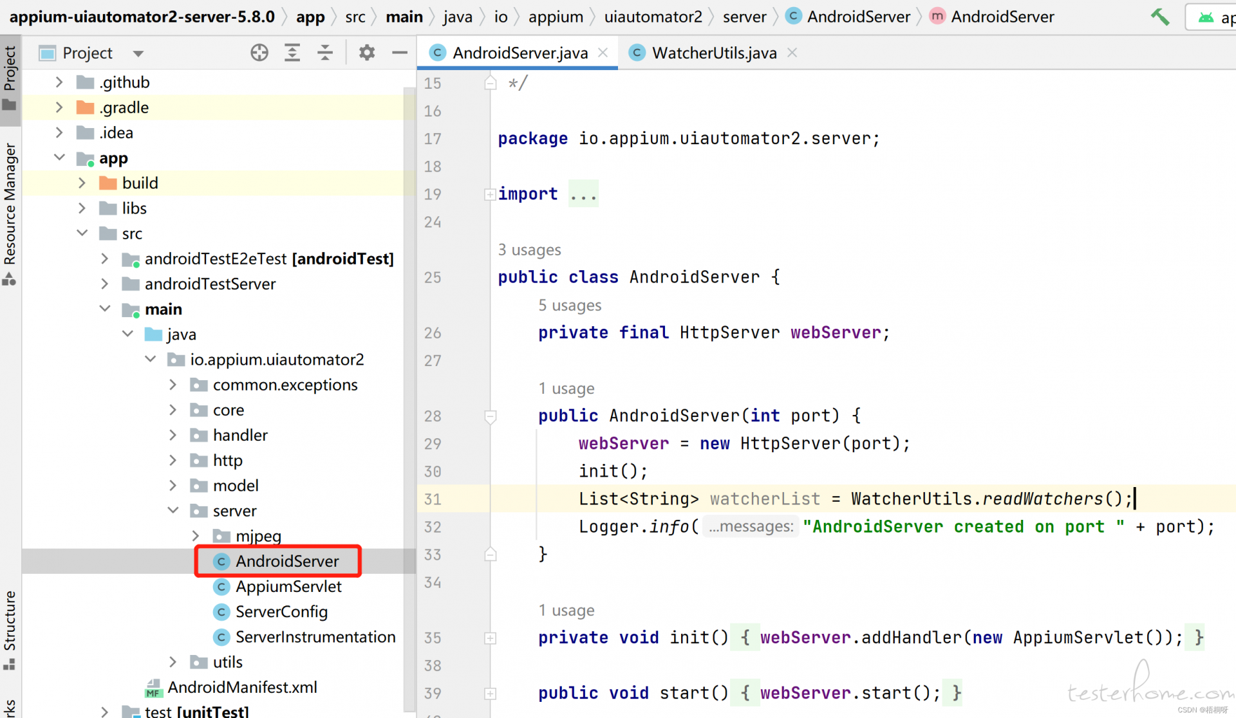Click the app module folder icon
This screenshot has height=718, width=1236.
pyautogui.click(x=85, y=158)
